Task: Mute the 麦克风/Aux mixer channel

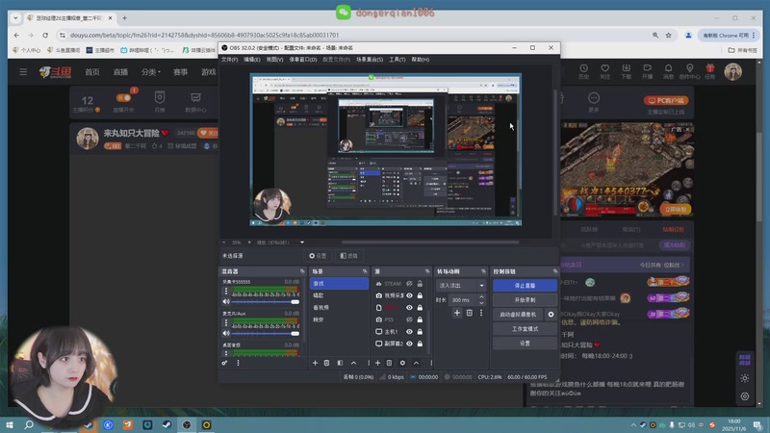Action: (226, 333)
